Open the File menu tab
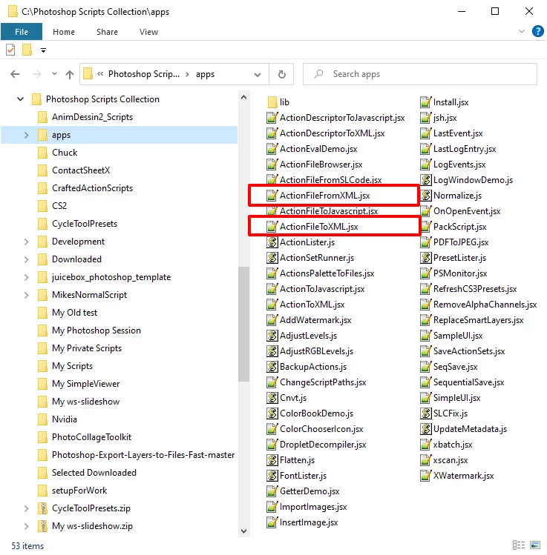 tap(22, 32)
